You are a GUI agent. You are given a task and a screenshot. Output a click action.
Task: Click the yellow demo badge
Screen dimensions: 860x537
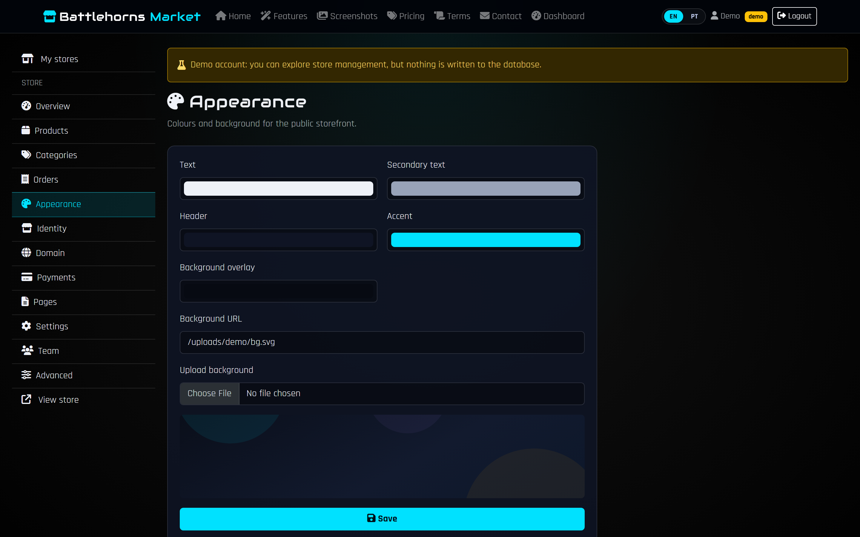(756, 16)
